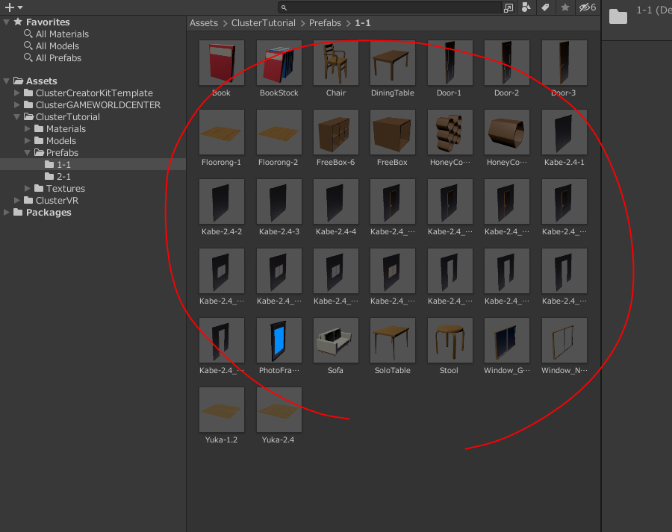The height and width of the screenshot is (532, 672).
Task: Collapse the ClusterTutorial folder
Action: point(18,117)
